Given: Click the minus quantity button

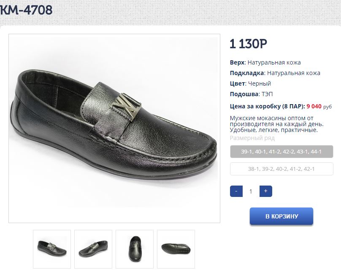Looking at the screenshot, I should tap(236, 191).
